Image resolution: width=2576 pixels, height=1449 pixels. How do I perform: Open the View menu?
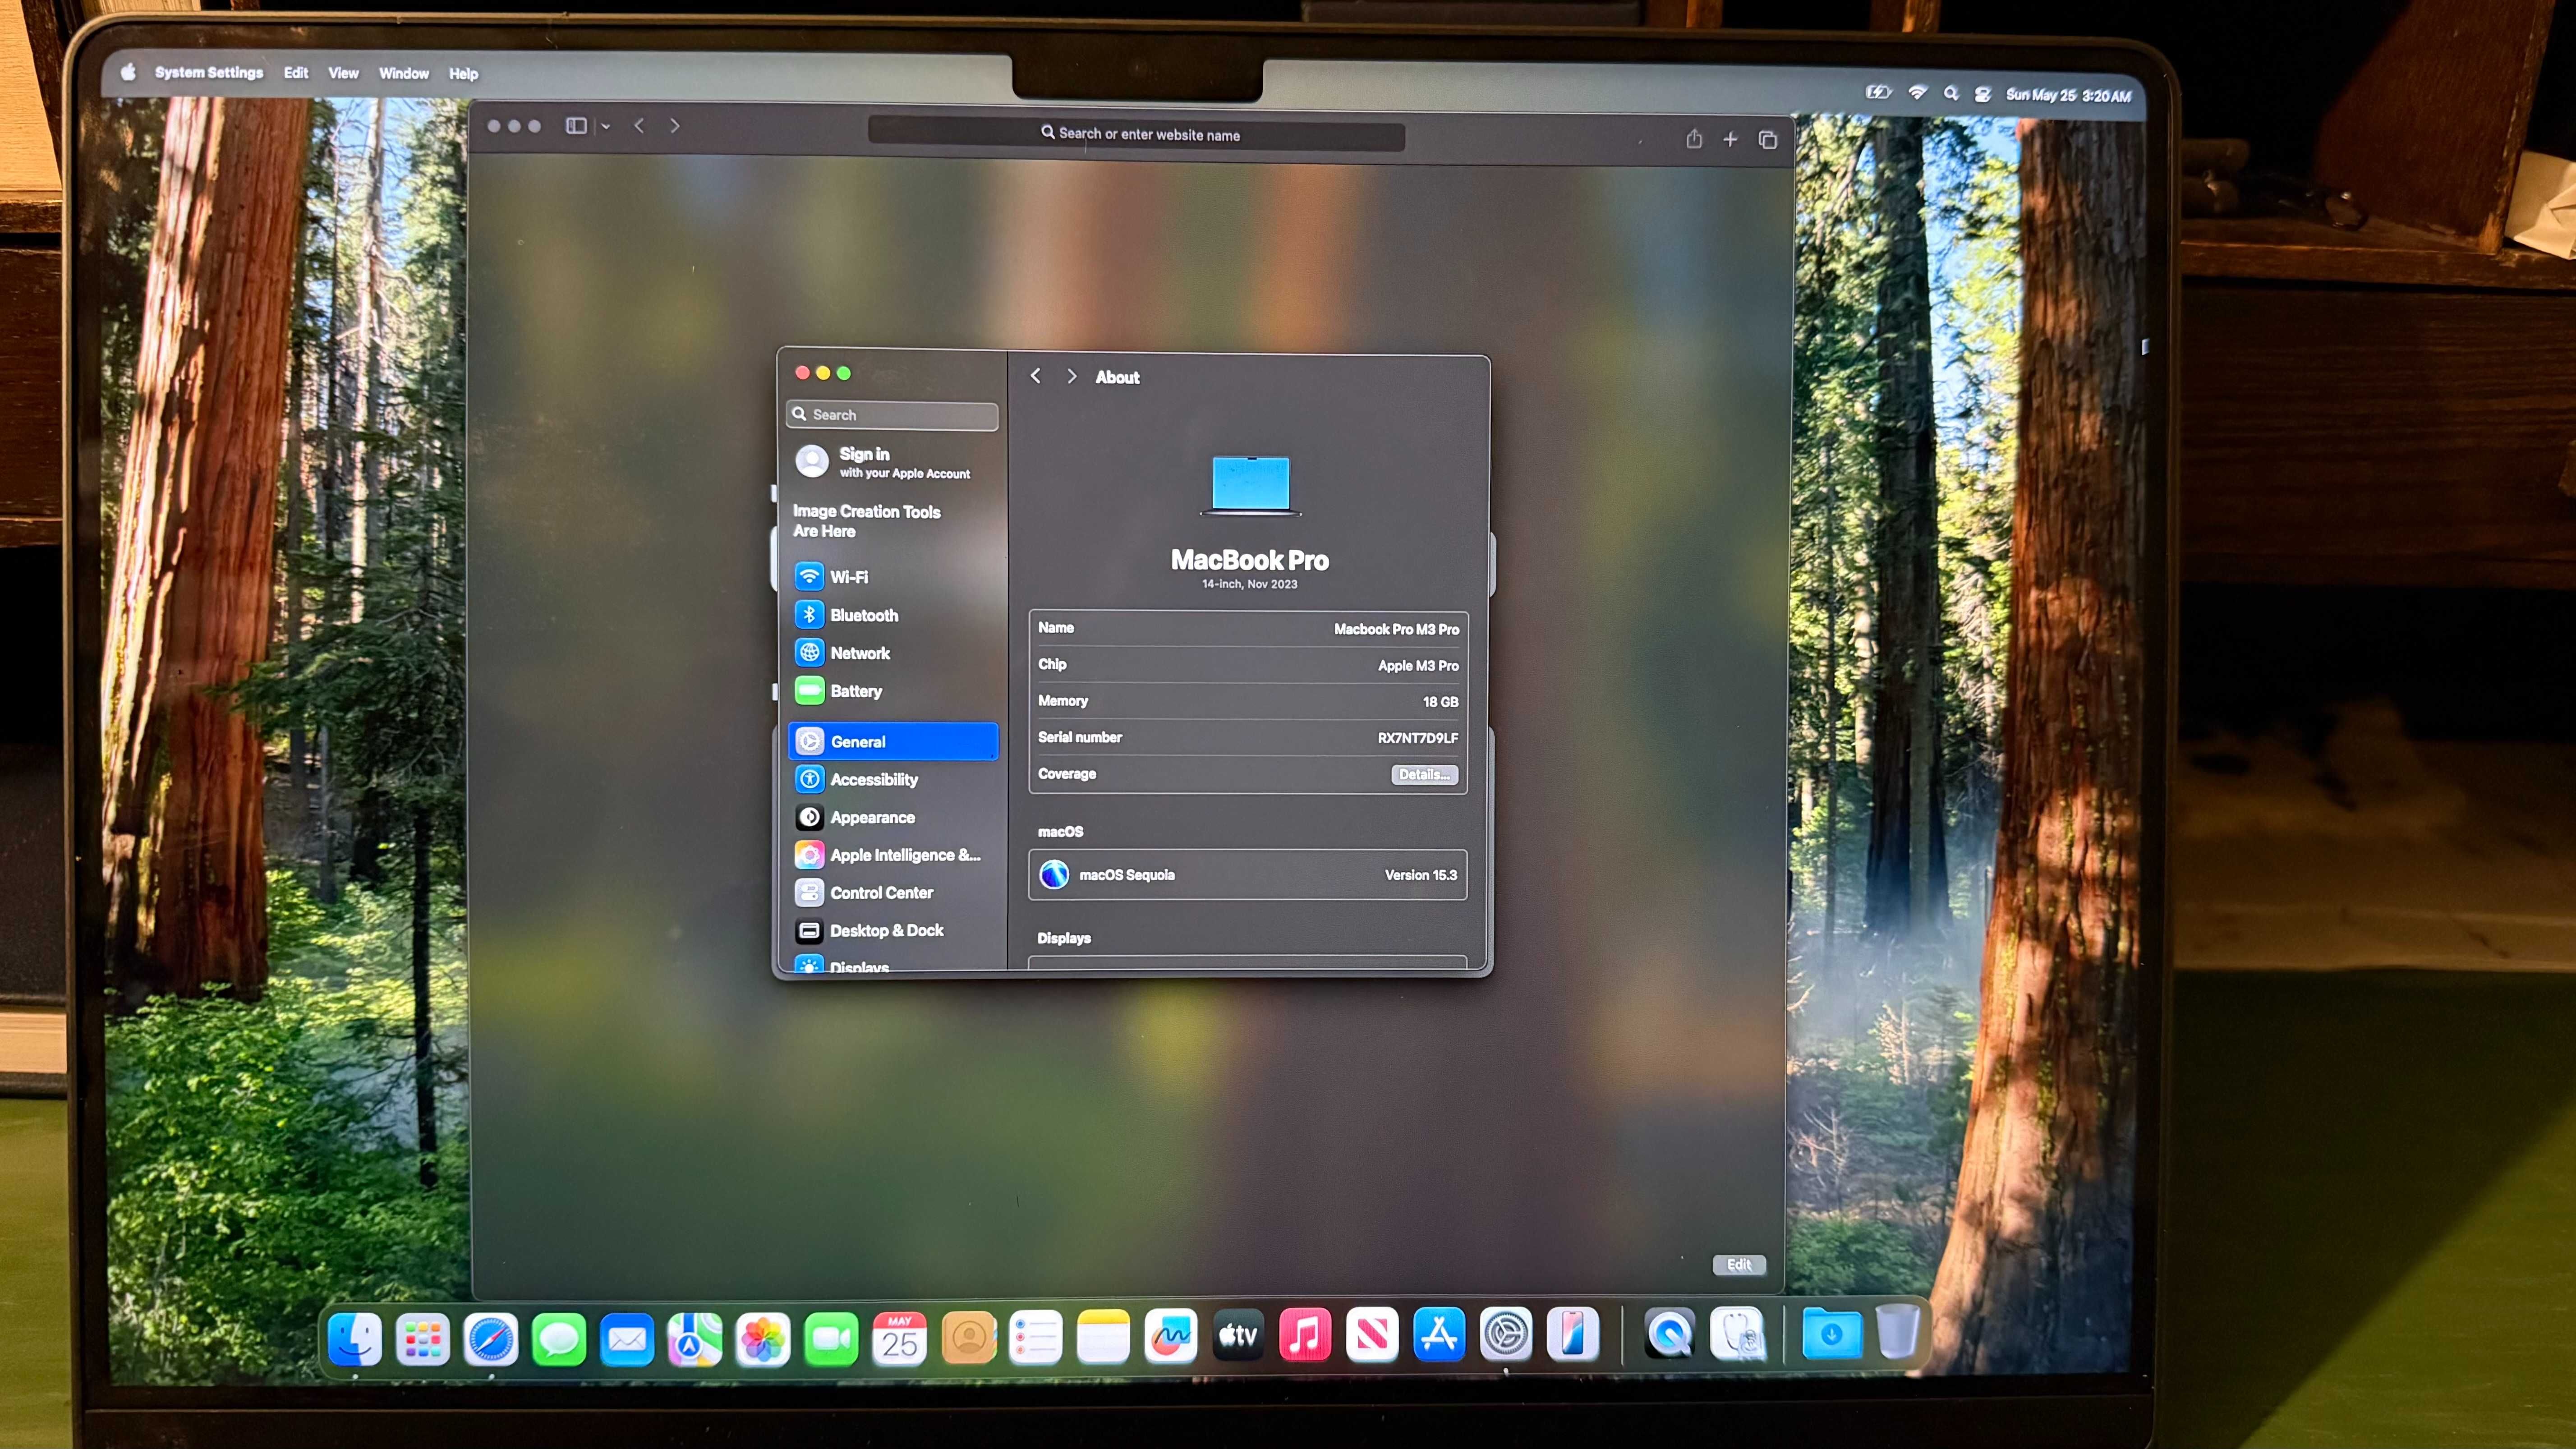click(343, 73)
